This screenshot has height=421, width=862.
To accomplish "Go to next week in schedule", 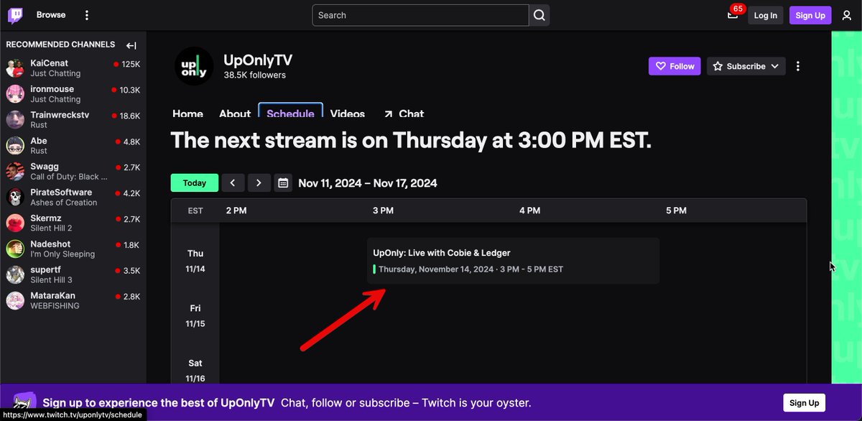I will tap(259, 182).
